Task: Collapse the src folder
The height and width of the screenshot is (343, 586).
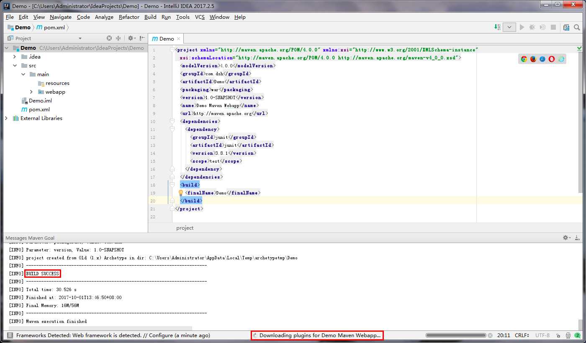Action: pyautogui.click(x=15, y=66)
